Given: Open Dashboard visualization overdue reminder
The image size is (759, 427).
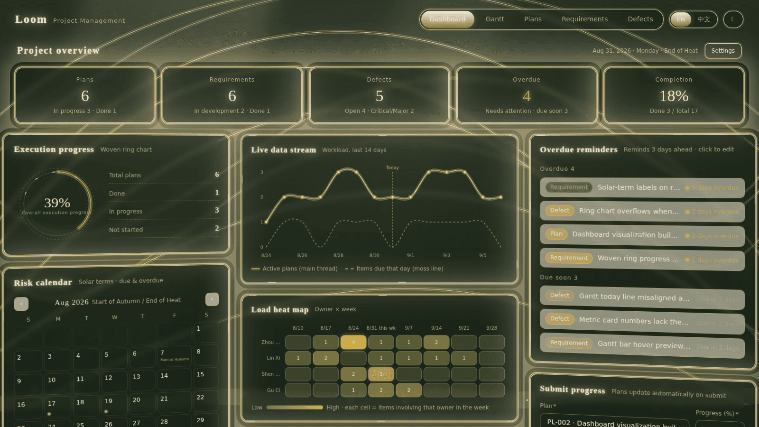Looking at the screenshot, I should (642, 235).
